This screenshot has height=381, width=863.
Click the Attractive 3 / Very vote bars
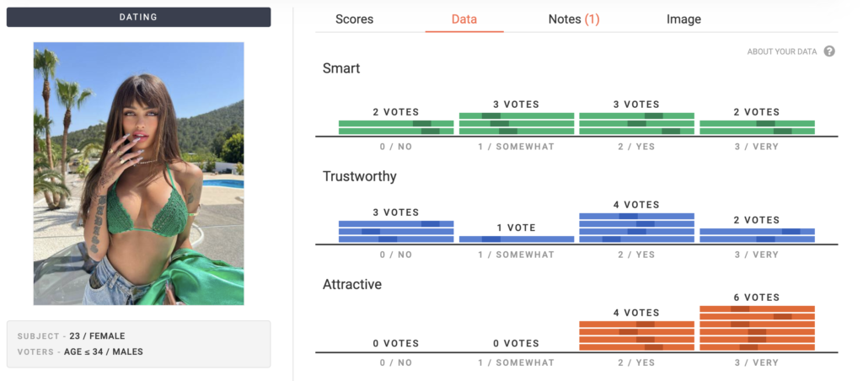pos(758,328)
